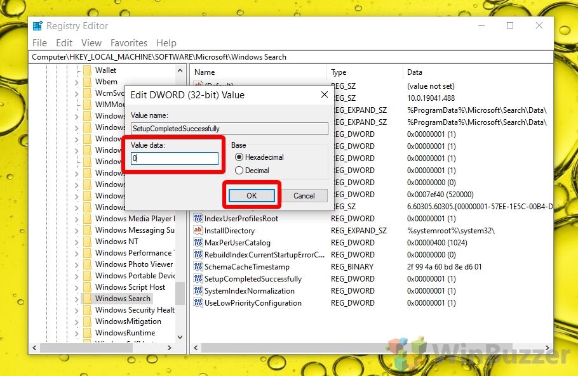The height and width of the screenshot is (376, 578).
Task: Click the IndexUserProfilesRoot DWORD value icon
Action: point(198,219)
